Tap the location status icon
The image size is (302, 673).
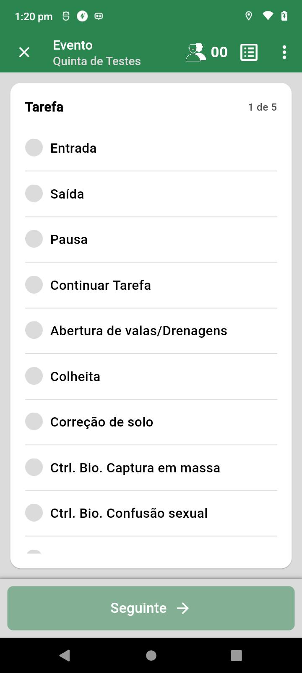(x=249, y=16)
